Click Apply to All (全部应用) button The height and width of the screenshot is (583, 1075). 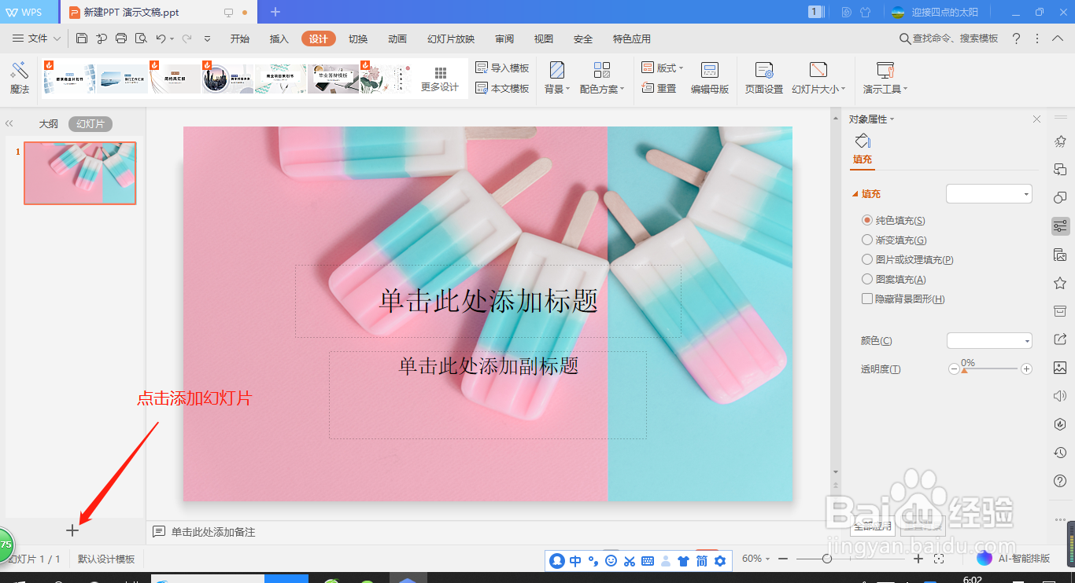pyautogui.click(x=872, y=526)
